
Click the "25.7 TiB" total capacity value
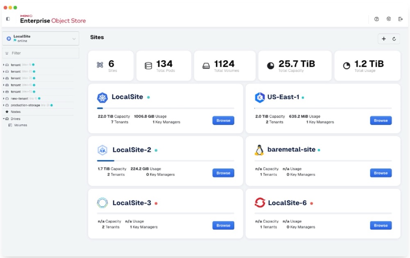296,64
